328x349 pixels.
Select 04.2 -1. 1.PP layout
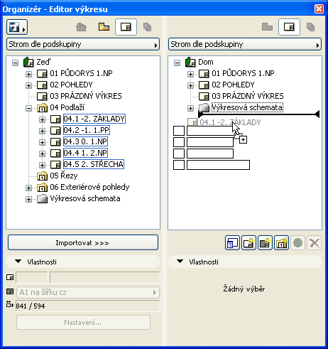point(87,130)
